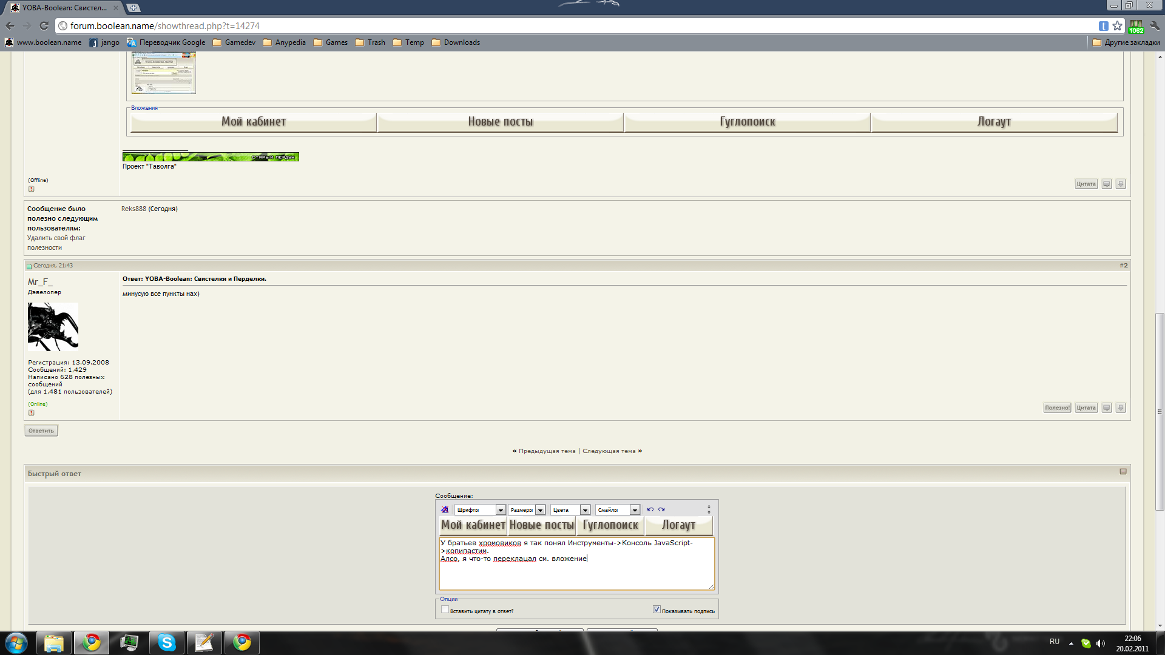
Task: Click the browser reload page icon
Action: (44, 25)
